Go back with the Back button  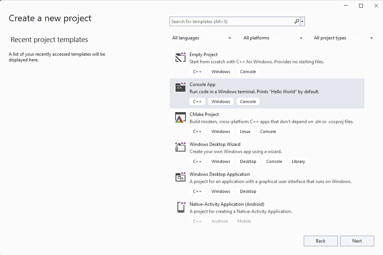[x=320, y=241]
